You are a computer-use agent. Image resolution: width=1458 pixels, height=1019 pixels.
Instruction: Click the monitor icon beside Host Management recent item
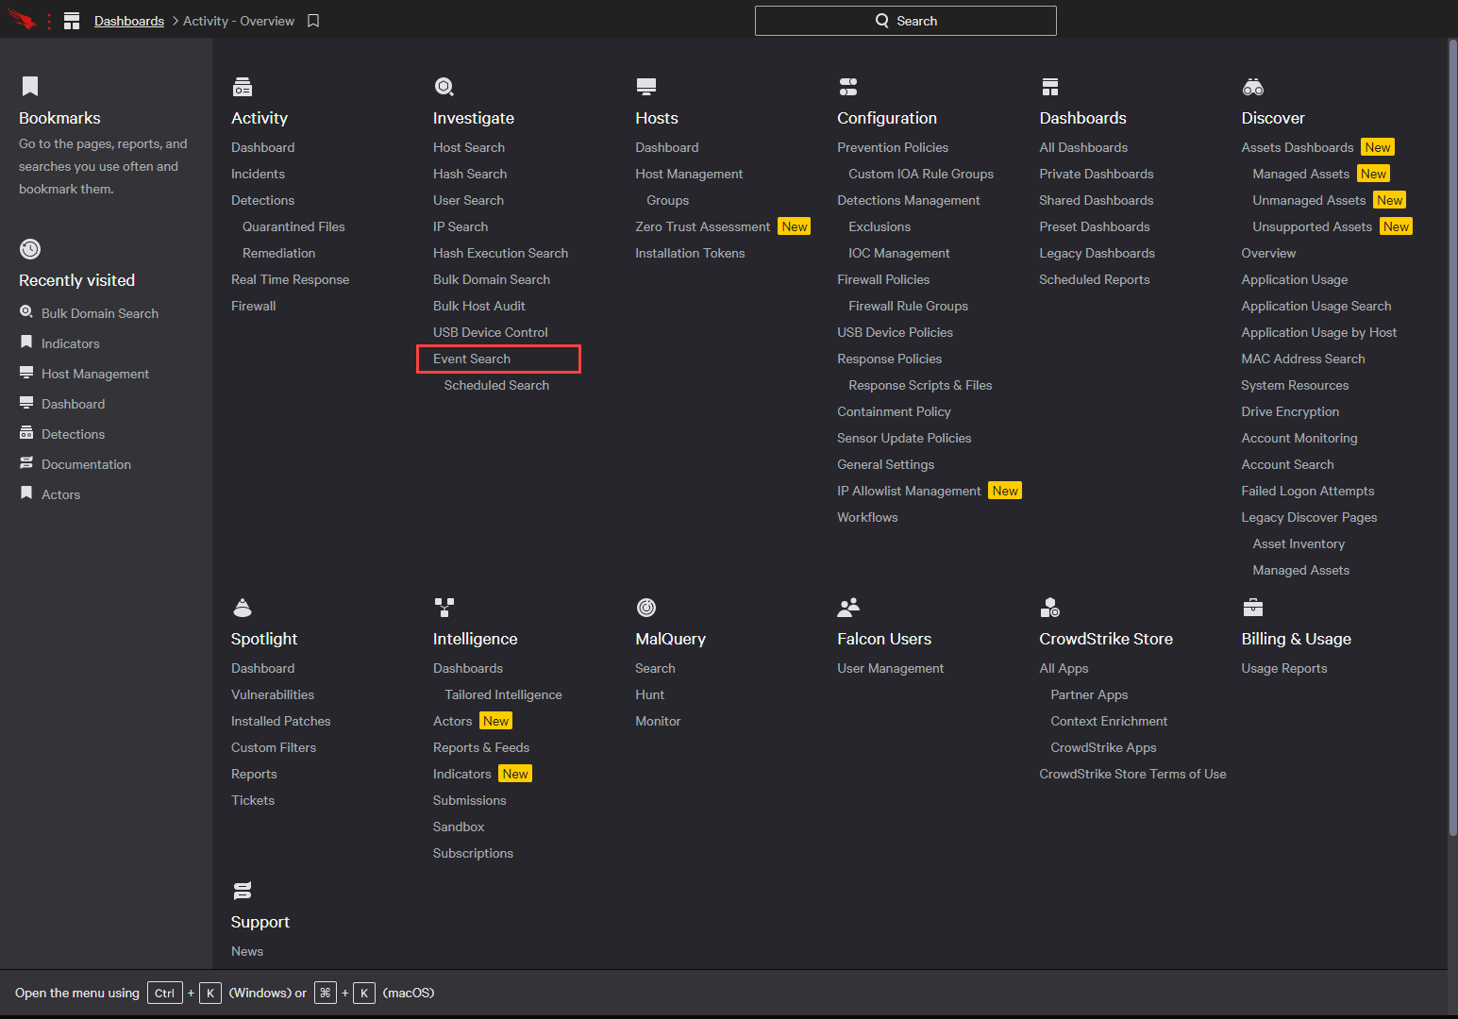point(26,373)
